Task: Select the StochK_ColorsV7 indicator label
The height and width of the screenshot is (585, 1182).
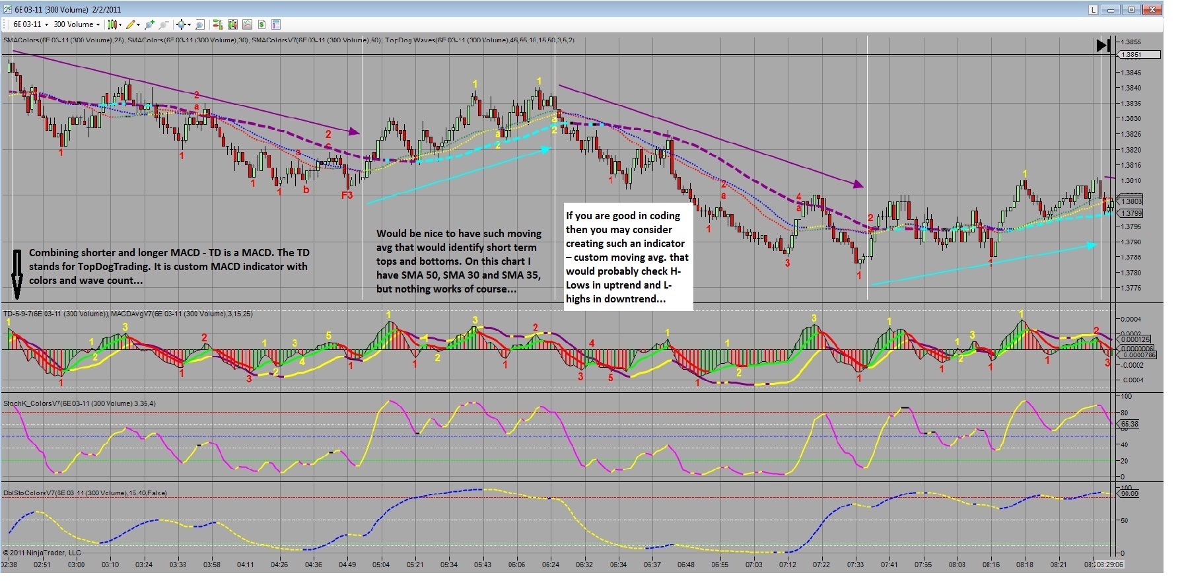Action: pyautogui.click(x=79, y=403)
